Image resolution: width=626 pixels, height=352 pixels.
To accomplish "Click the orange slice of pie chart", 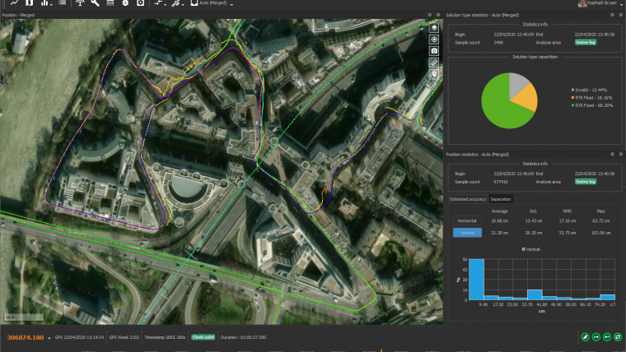I will [x=527, y=98].
